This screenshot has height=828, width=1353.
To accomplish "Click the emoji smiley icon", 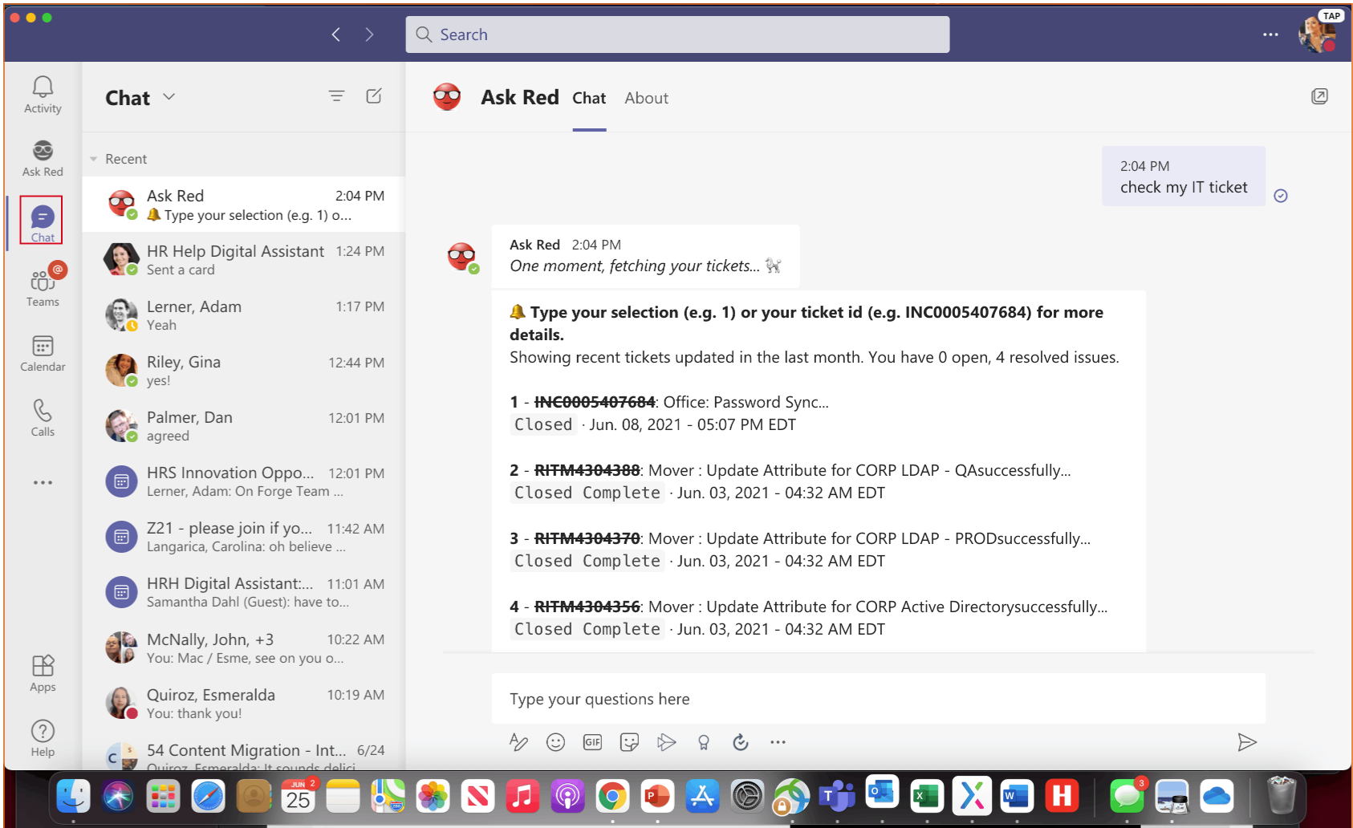I will tap(555, 742).
